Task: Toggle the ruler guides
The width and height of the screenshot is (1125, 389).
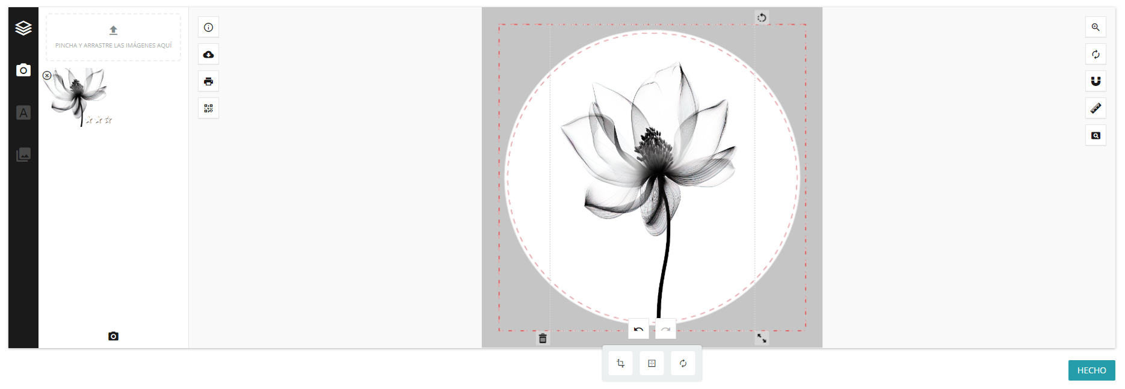Action: [x=1095, y=108]
